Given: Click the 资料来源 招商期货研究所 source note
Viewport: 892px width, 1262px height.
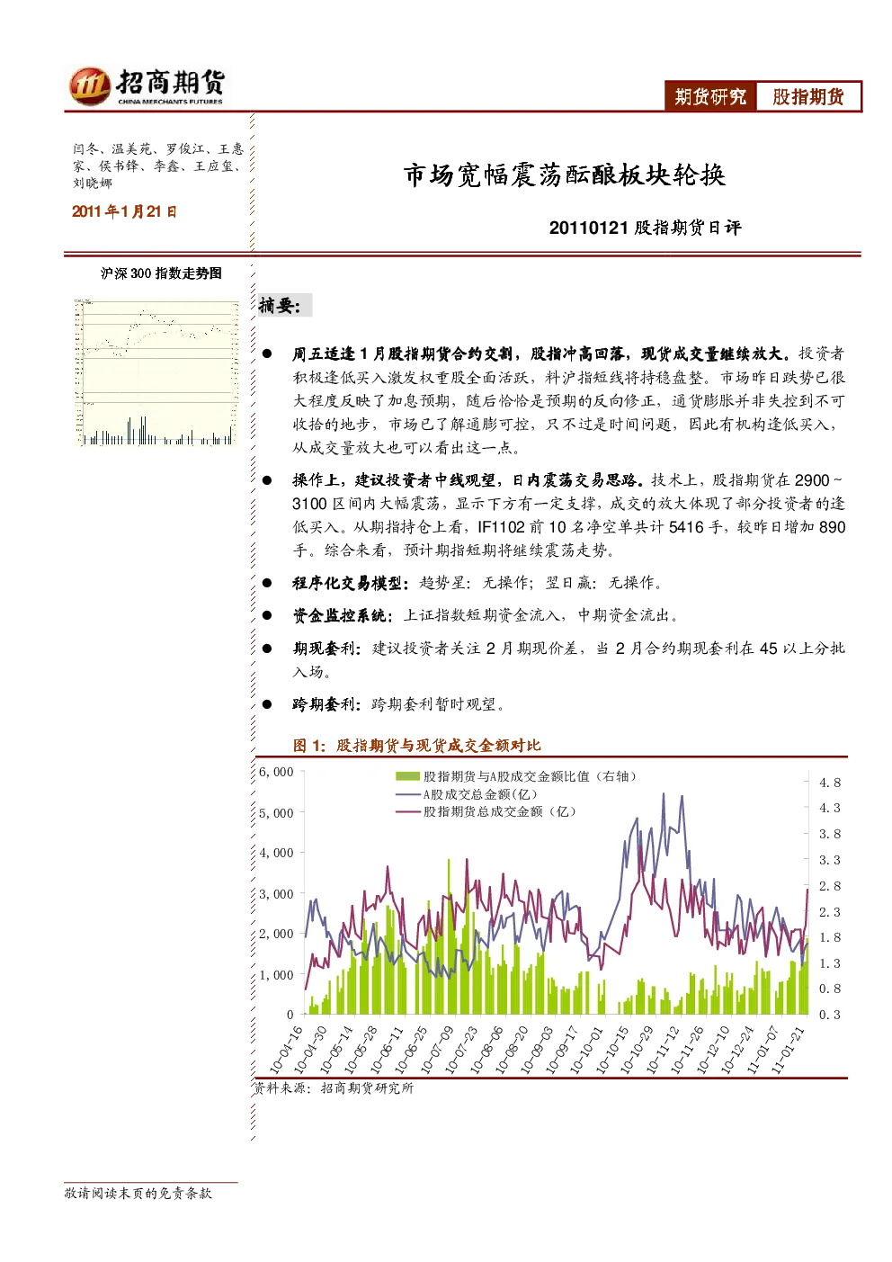Looking at the screenshot, I should (x=334, y=1087).
